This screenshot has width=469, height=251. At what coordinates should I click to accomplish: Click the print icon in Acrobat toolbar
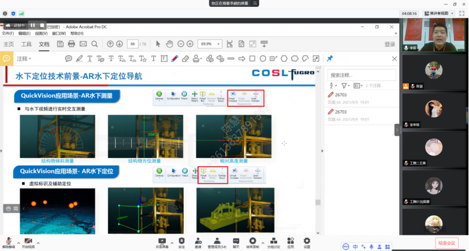pos(71,44)
